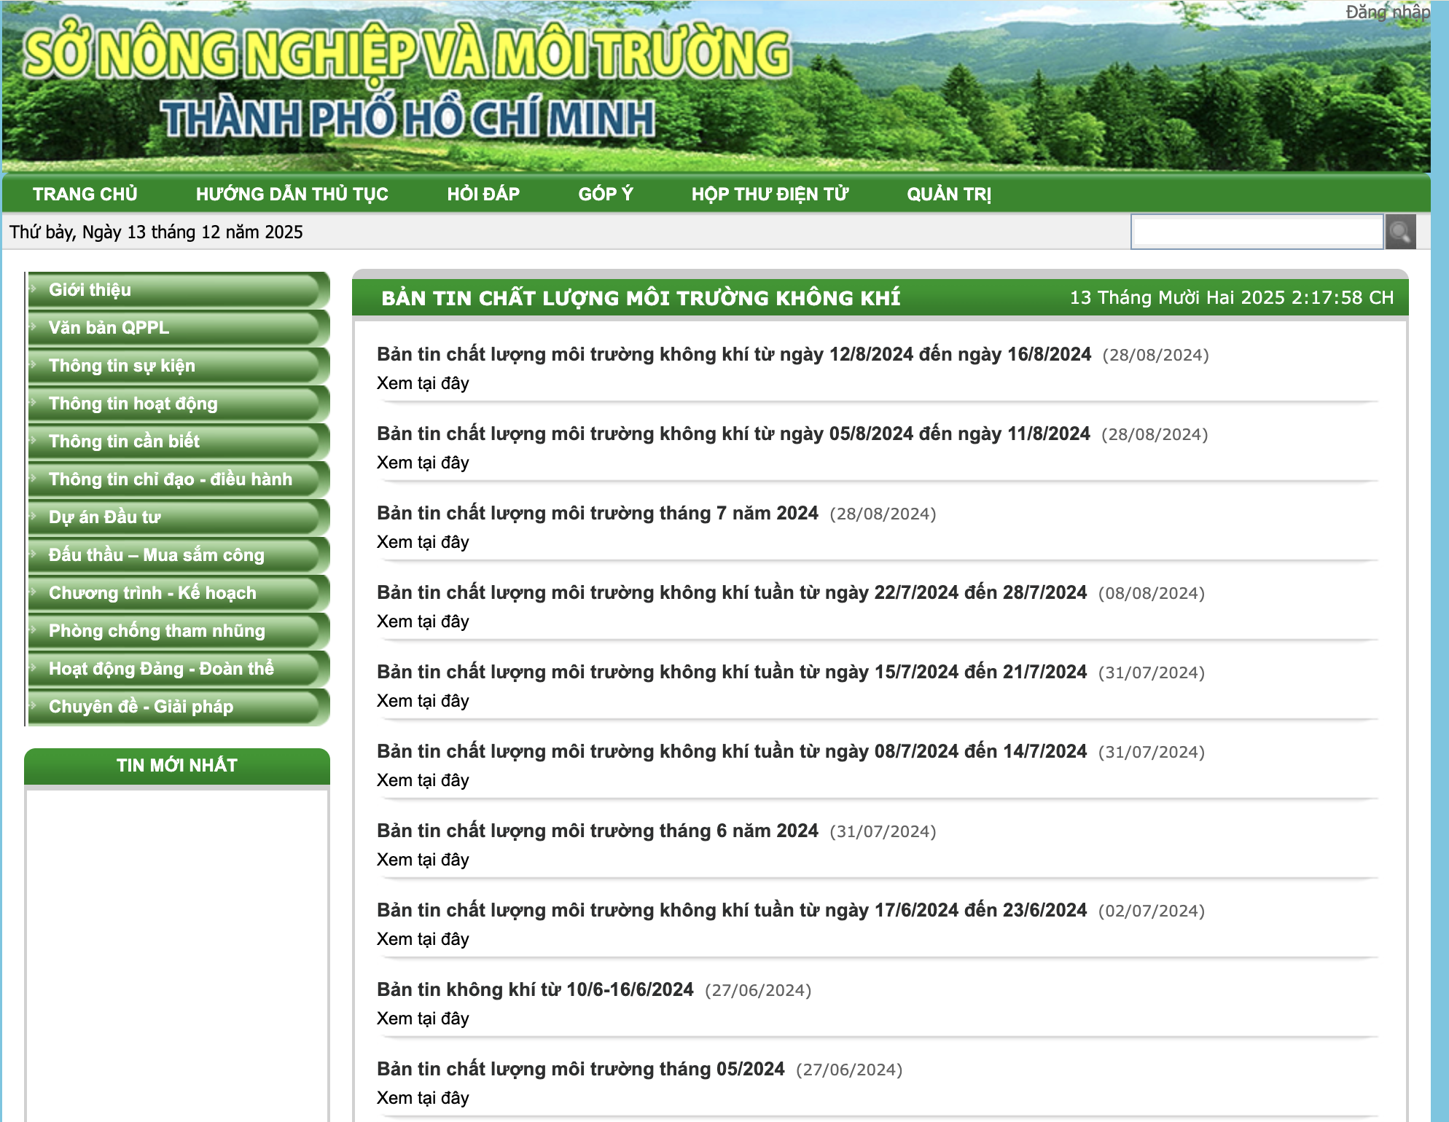Open Bản tin chất lượng môi trường tháng 05/2024
Viewport: 1449px width, 1122px height.
click(580, 1069)
